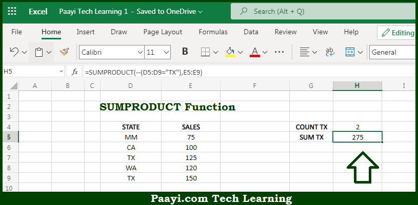418x205 pixels.
Task: Open the app launcher waffle icon
Action: tap(12, 11)
